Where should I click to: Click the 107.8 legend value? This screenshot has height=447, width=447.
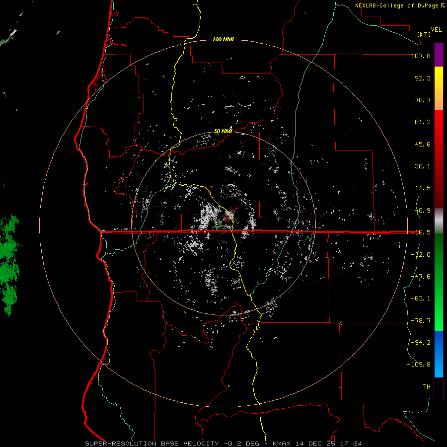click(x=421, y=56)
